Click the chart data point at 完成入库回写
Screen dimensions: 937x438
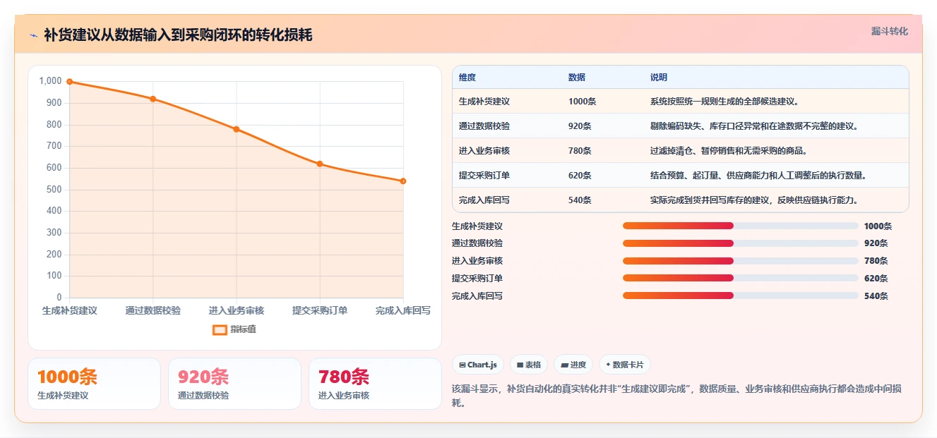(x=403, y=181)
